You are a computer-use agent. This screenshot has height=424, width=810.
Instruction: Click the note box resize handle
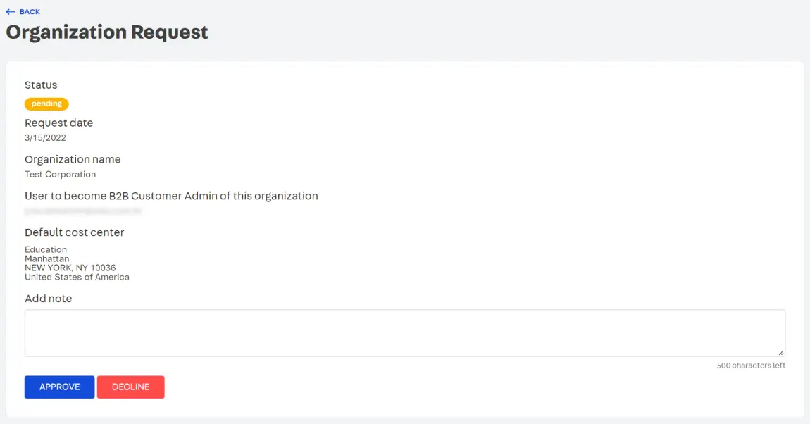pos(781,352)
